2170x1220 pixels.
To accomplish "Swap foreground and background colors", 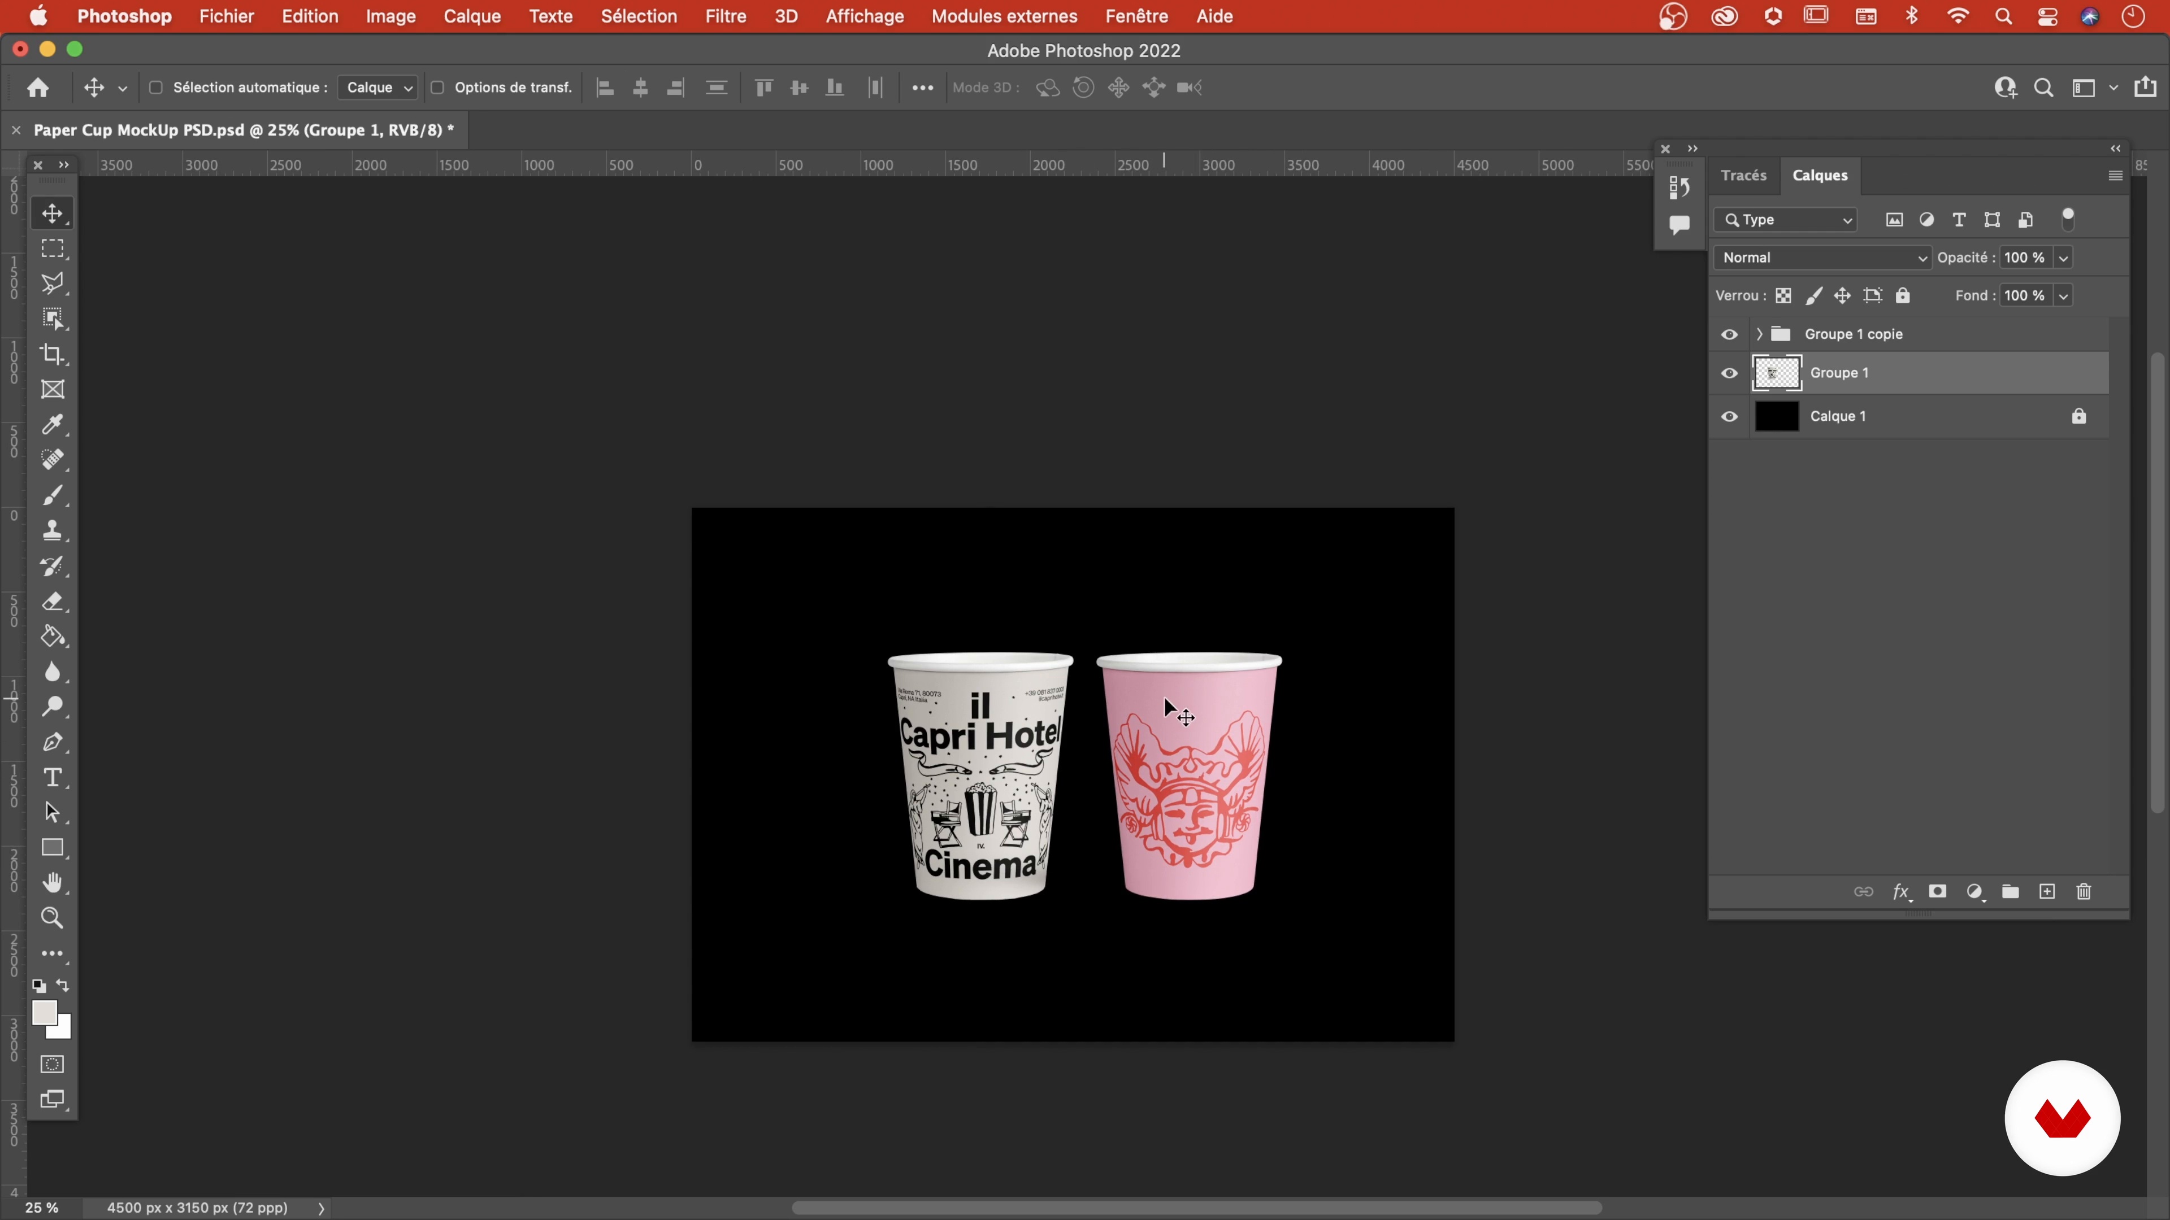I will tap(63, 985).
